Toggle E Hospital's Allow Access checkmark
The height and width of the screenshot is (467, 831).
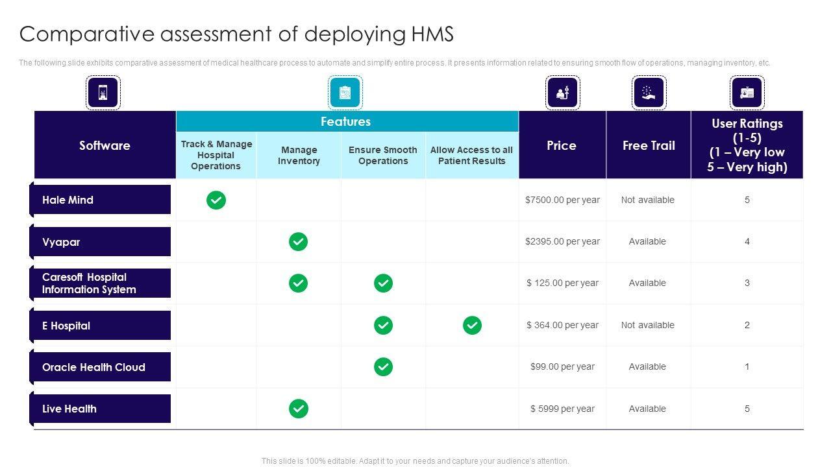click(472, 325)
